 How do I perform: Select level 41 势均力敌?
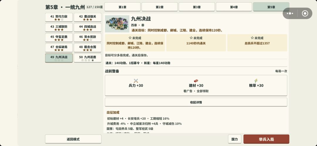59,18
